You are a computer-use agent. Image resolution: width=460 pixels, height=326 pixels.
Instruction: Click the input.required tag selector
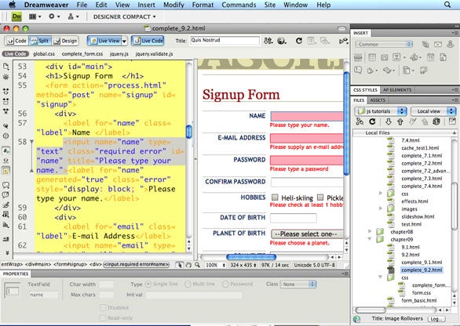pyautogui.click(x=137, y=265)
